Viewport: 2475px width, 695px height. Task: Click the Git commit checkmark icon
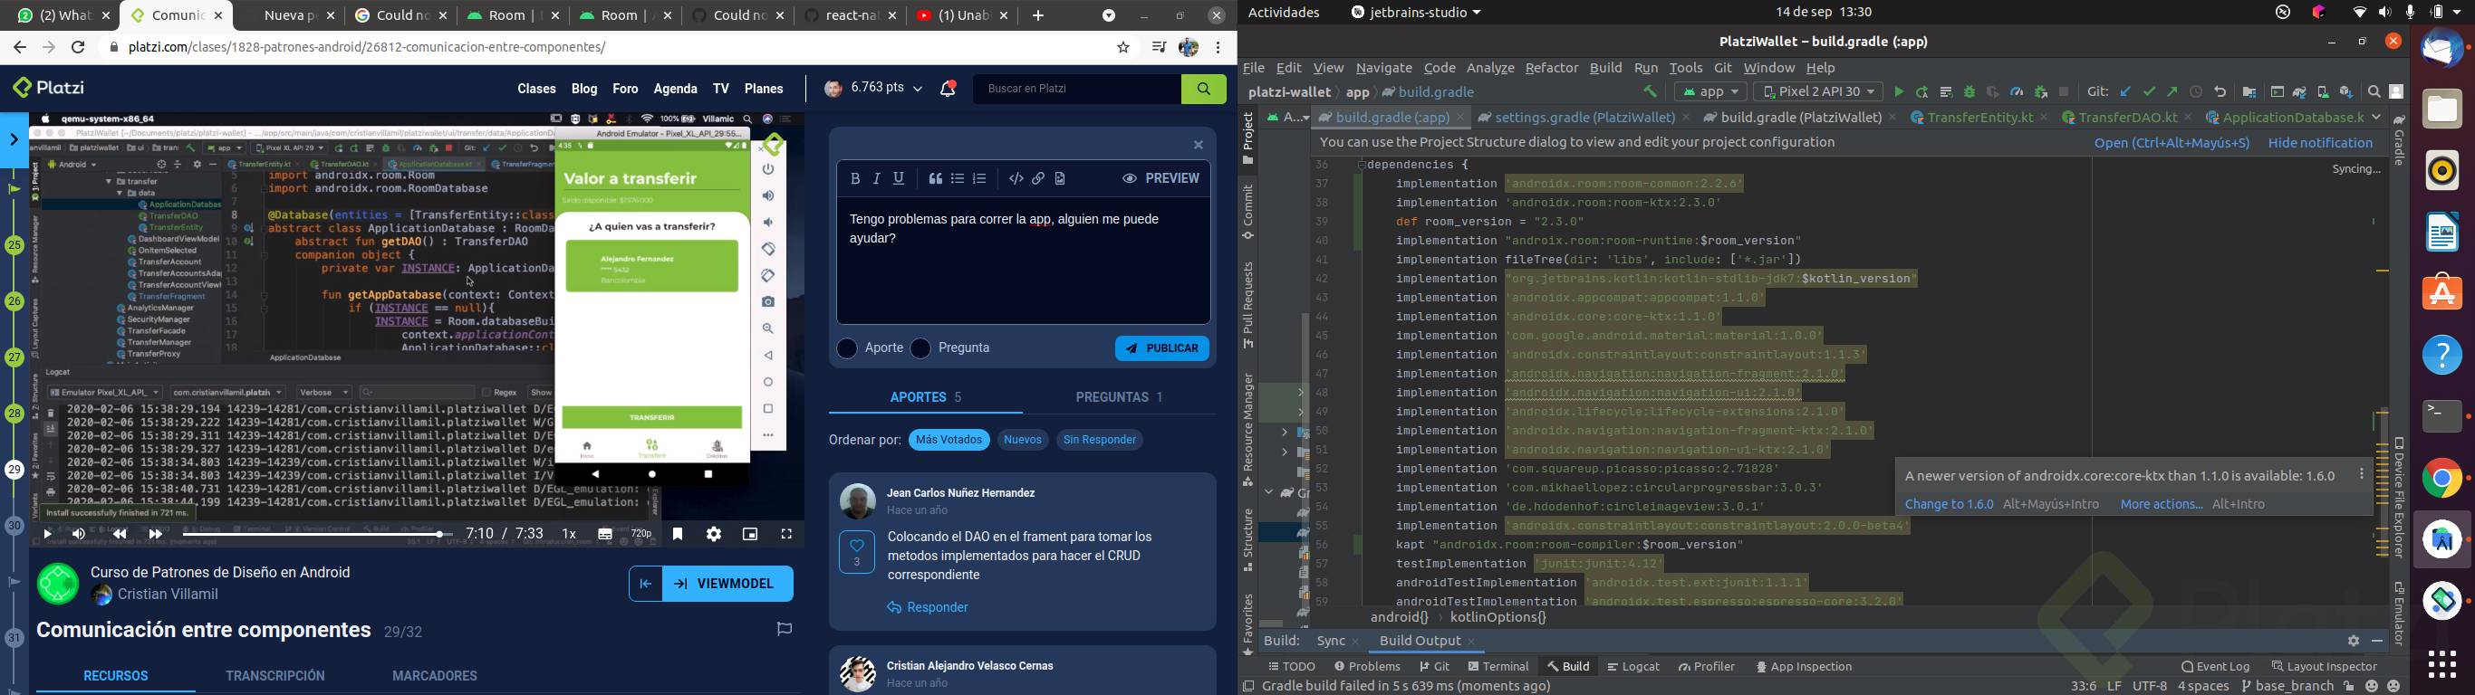2149,92
